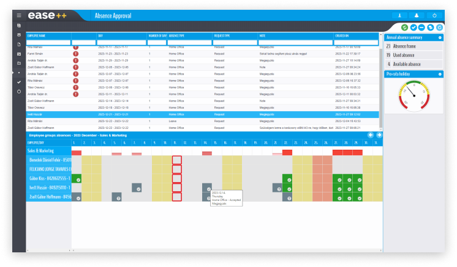Select Rita Molnási Leave request row
This screenshot has height=267, width=457.
[203, 121]
